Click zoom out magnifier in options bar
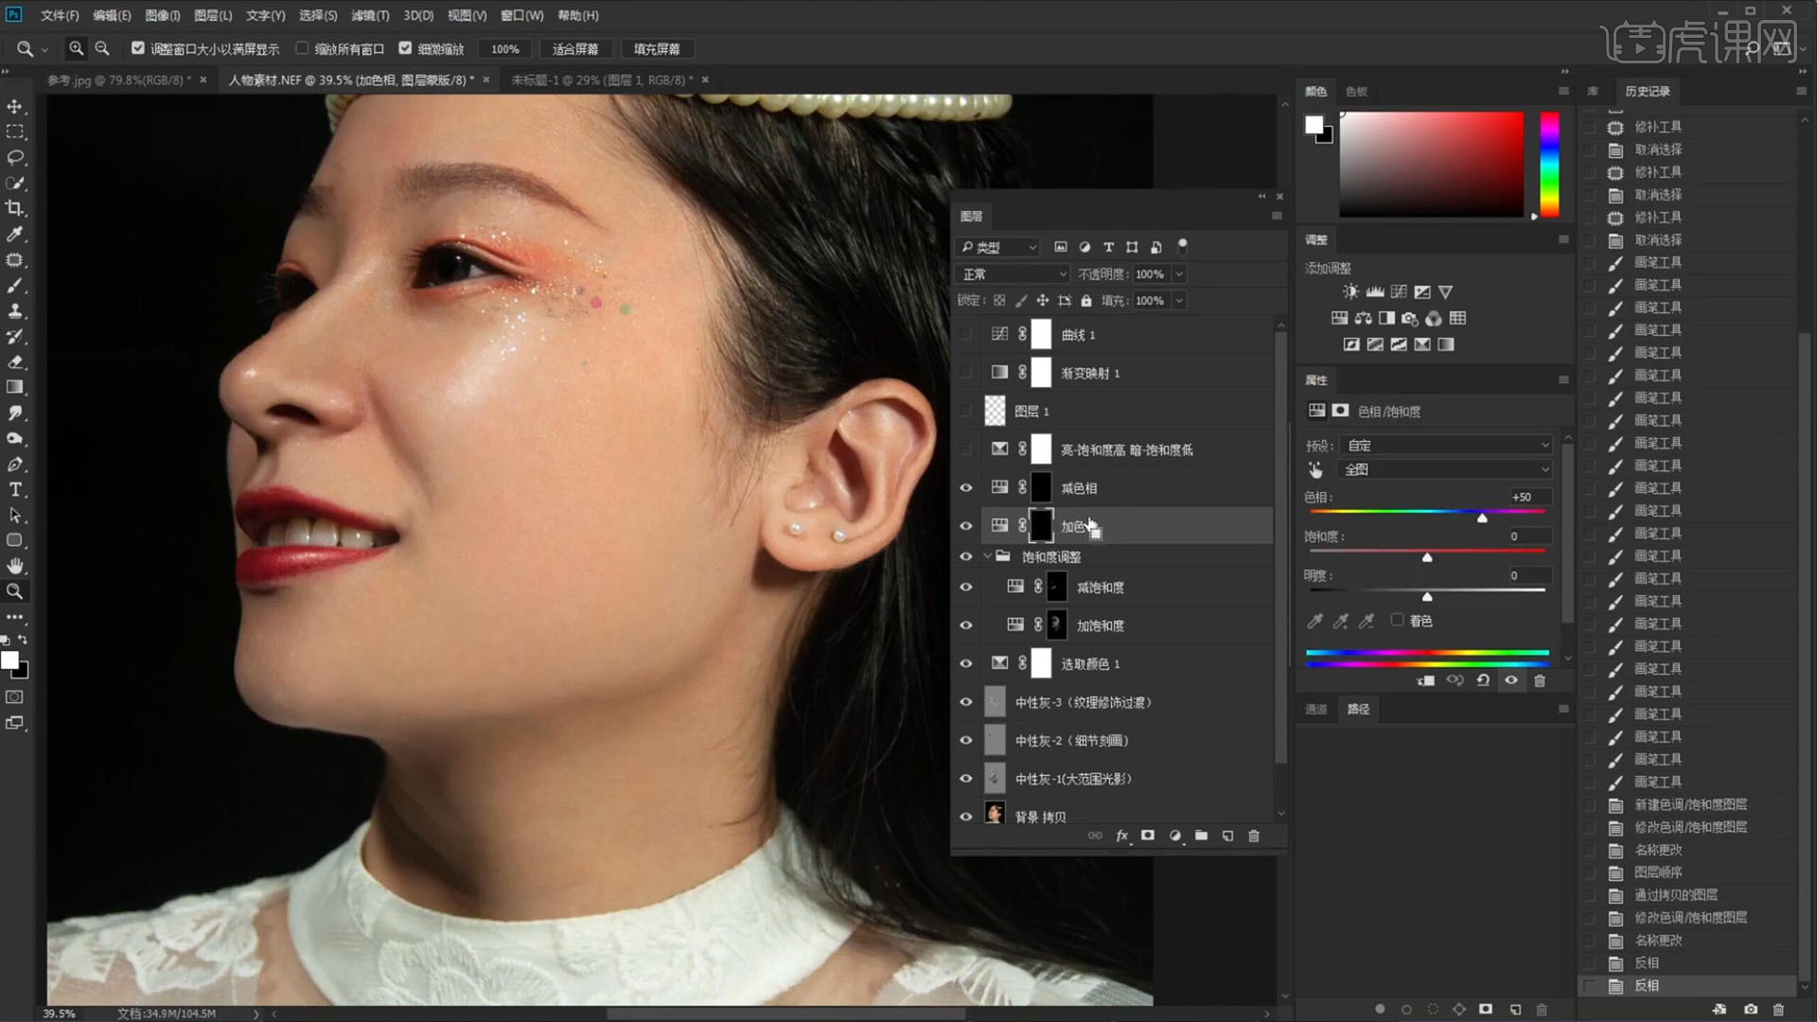 click(x=102, y=48)
